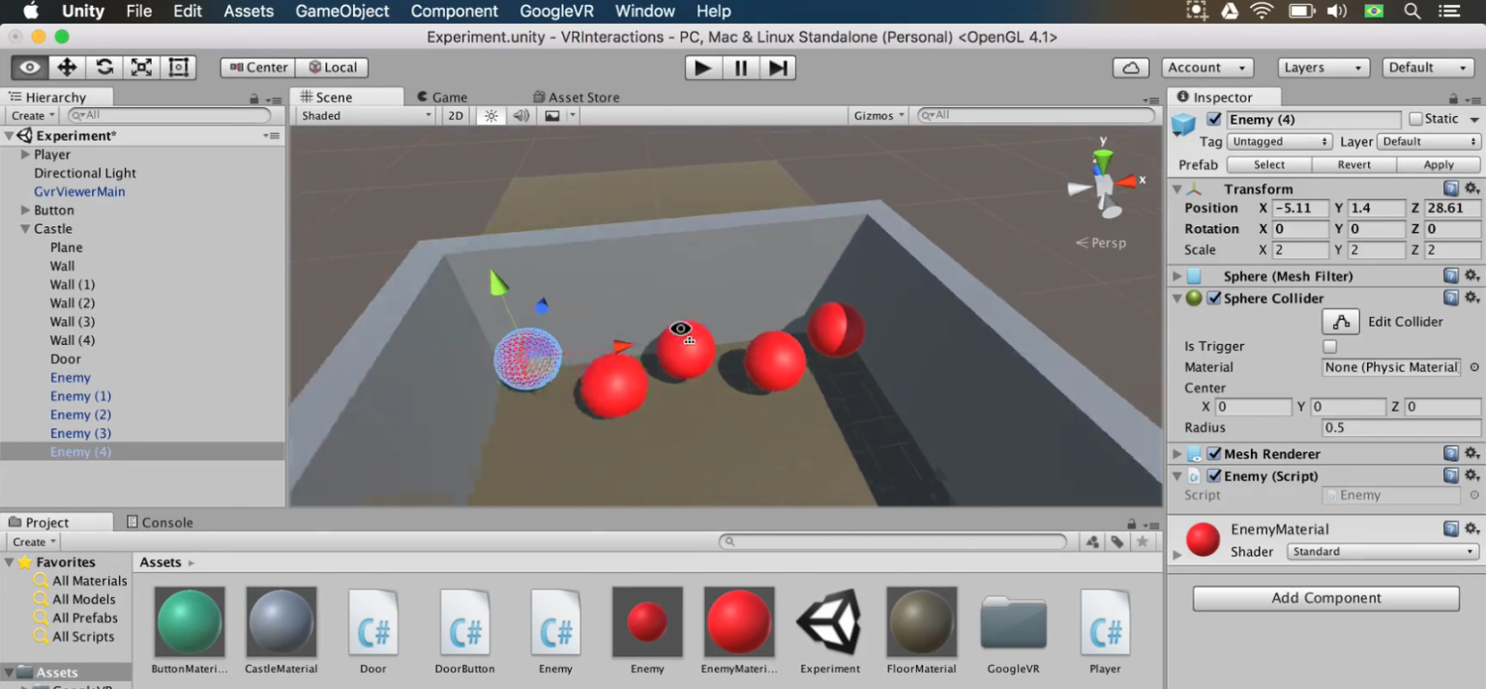Click Apply to save prefab changes
This screenshot has width=1486, height=689.
(x=1439, y=164)
